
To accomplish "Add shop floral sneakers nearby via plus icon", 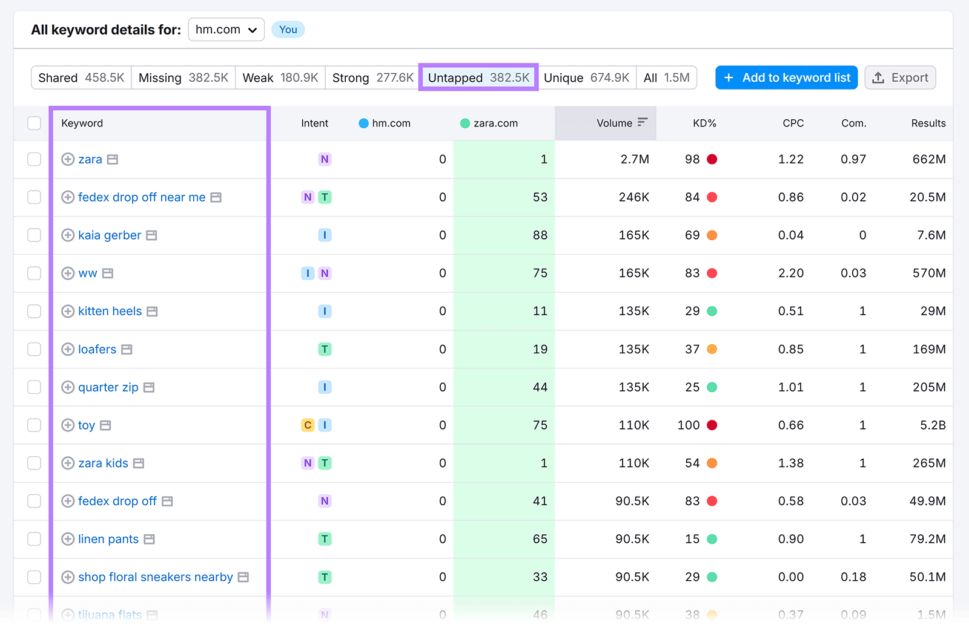I will pyautogui.click(x=68, y=577).
